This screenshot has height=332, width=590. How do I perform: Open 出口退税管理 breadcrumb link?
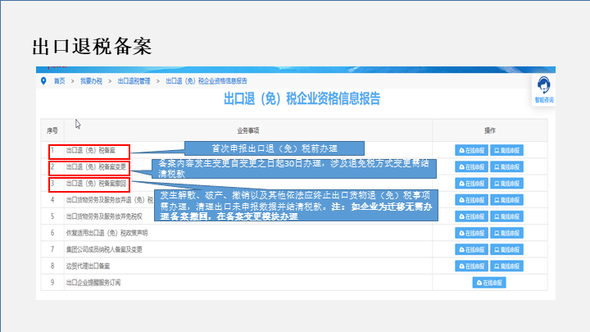coord(134,81)
